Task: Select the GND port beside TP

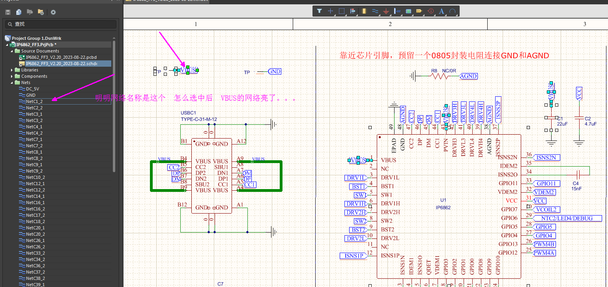Action: tap(274, 71)
